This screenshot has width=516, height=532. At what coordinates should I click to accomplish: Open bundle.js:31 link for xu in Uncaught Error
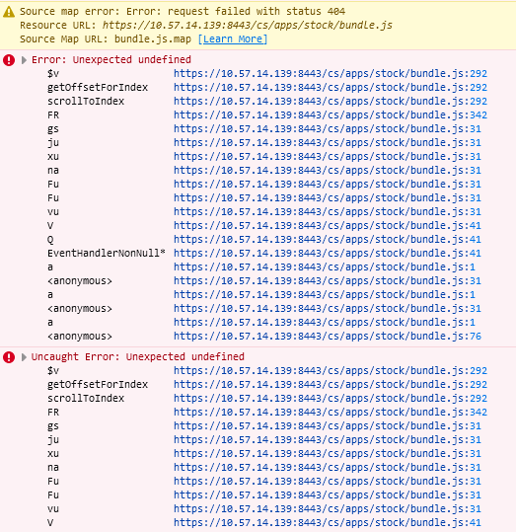tap(328, 454)
